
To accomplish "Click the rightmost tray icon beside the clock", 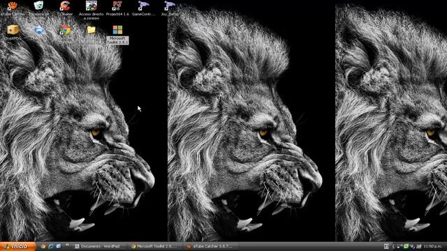I will (x=419, y=246).
